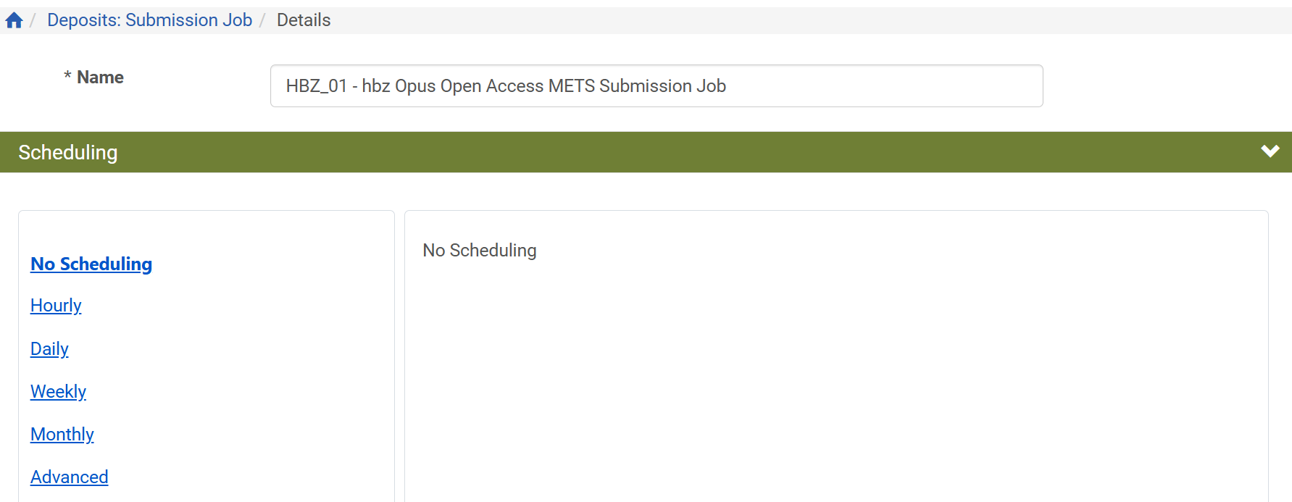Select the Hourly scheduling option
The width and height of the screenshot is (1292, 502).
coord(55,305)
